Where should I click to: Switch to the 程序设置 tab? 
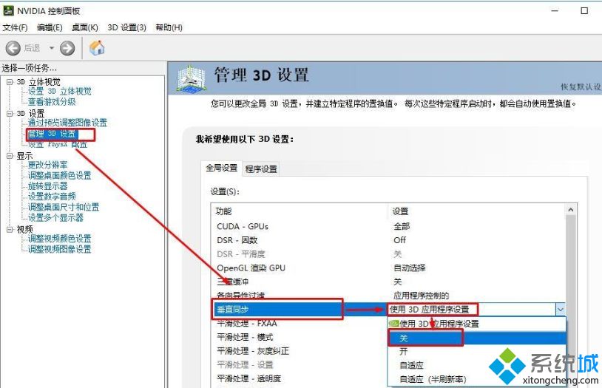pos(261,169)
